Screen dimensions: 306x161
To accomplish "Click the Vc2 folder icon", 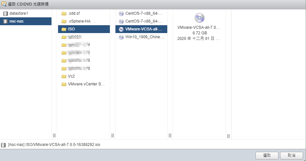I will 64,76.
